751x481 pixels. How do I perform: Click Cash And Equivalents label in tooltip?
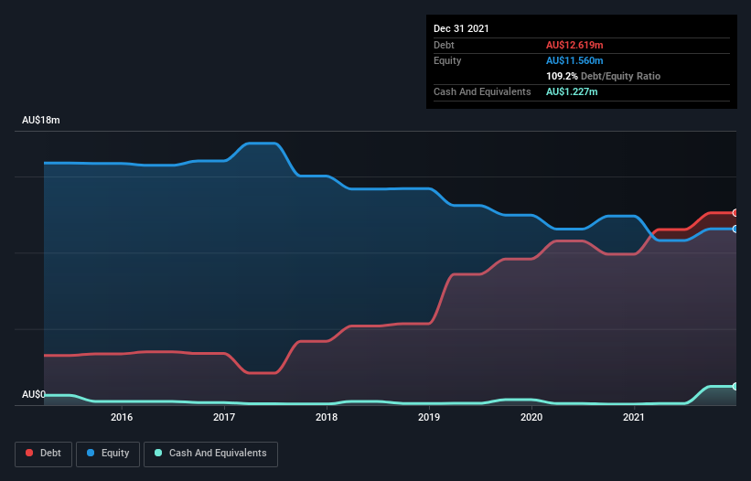click(482, 91)
